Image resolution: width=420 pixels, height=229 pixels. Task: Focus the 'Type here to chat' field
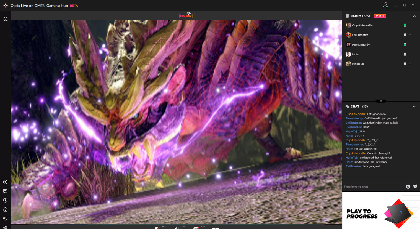coord(374,187)
